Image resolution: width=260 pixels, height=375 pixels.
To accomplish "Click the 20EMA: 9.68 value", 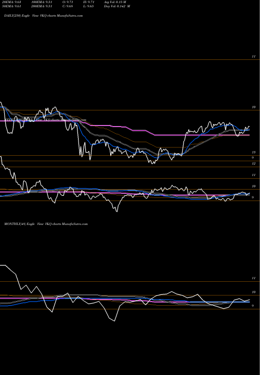I will (x=11, y=2).
